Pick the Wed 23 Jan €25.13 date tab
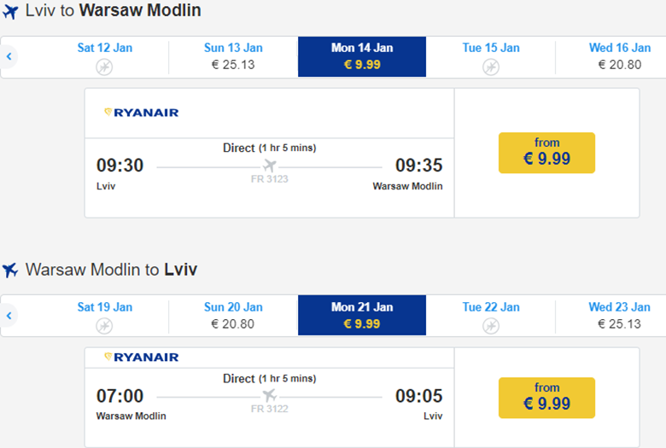Screen dimensions: 666x448 coord(619,315)
